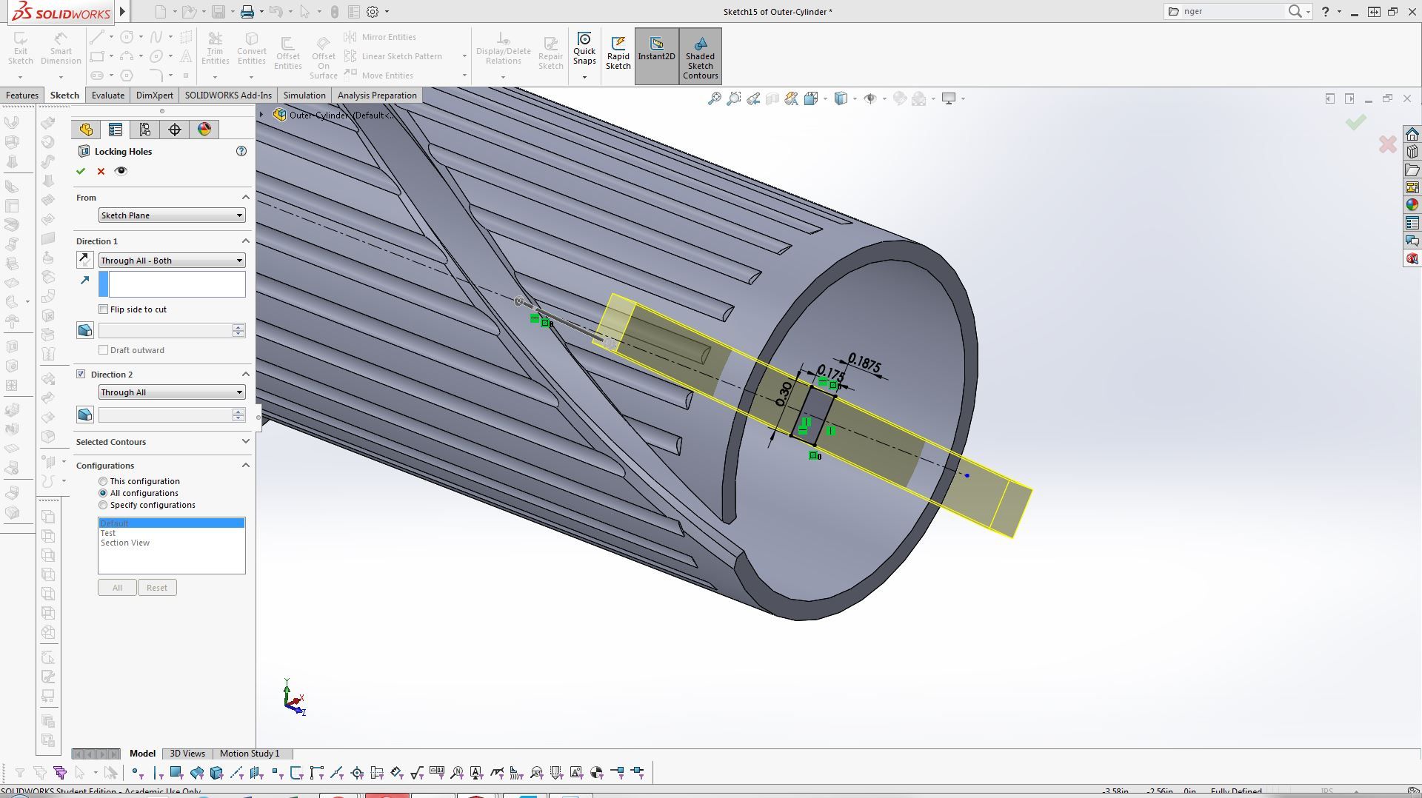
Task: Click the Reset button
Action: (x=156, y=588)
